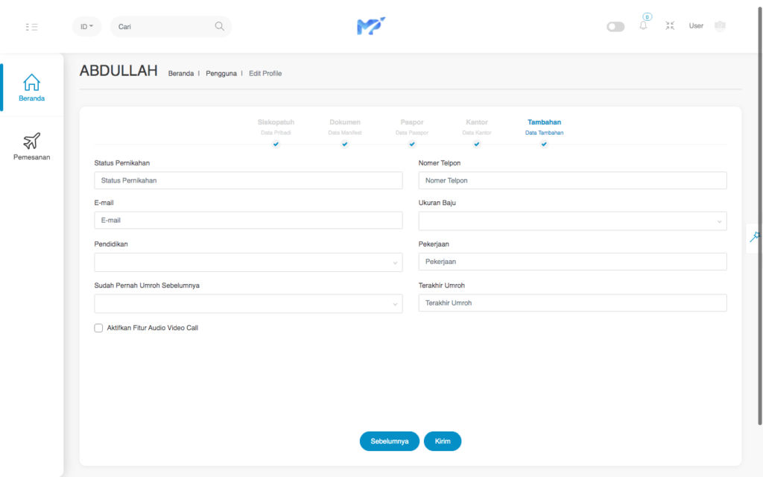
Task: Open Sudah Pernah Umroh Sebelumnya dropdown
Action: click(248, 303)
